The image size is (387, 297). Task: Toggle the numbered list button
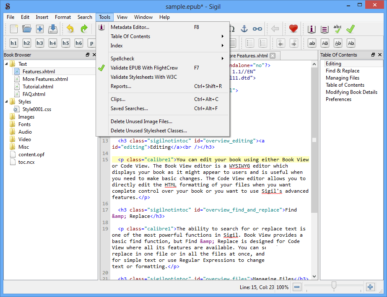point(263,43)
